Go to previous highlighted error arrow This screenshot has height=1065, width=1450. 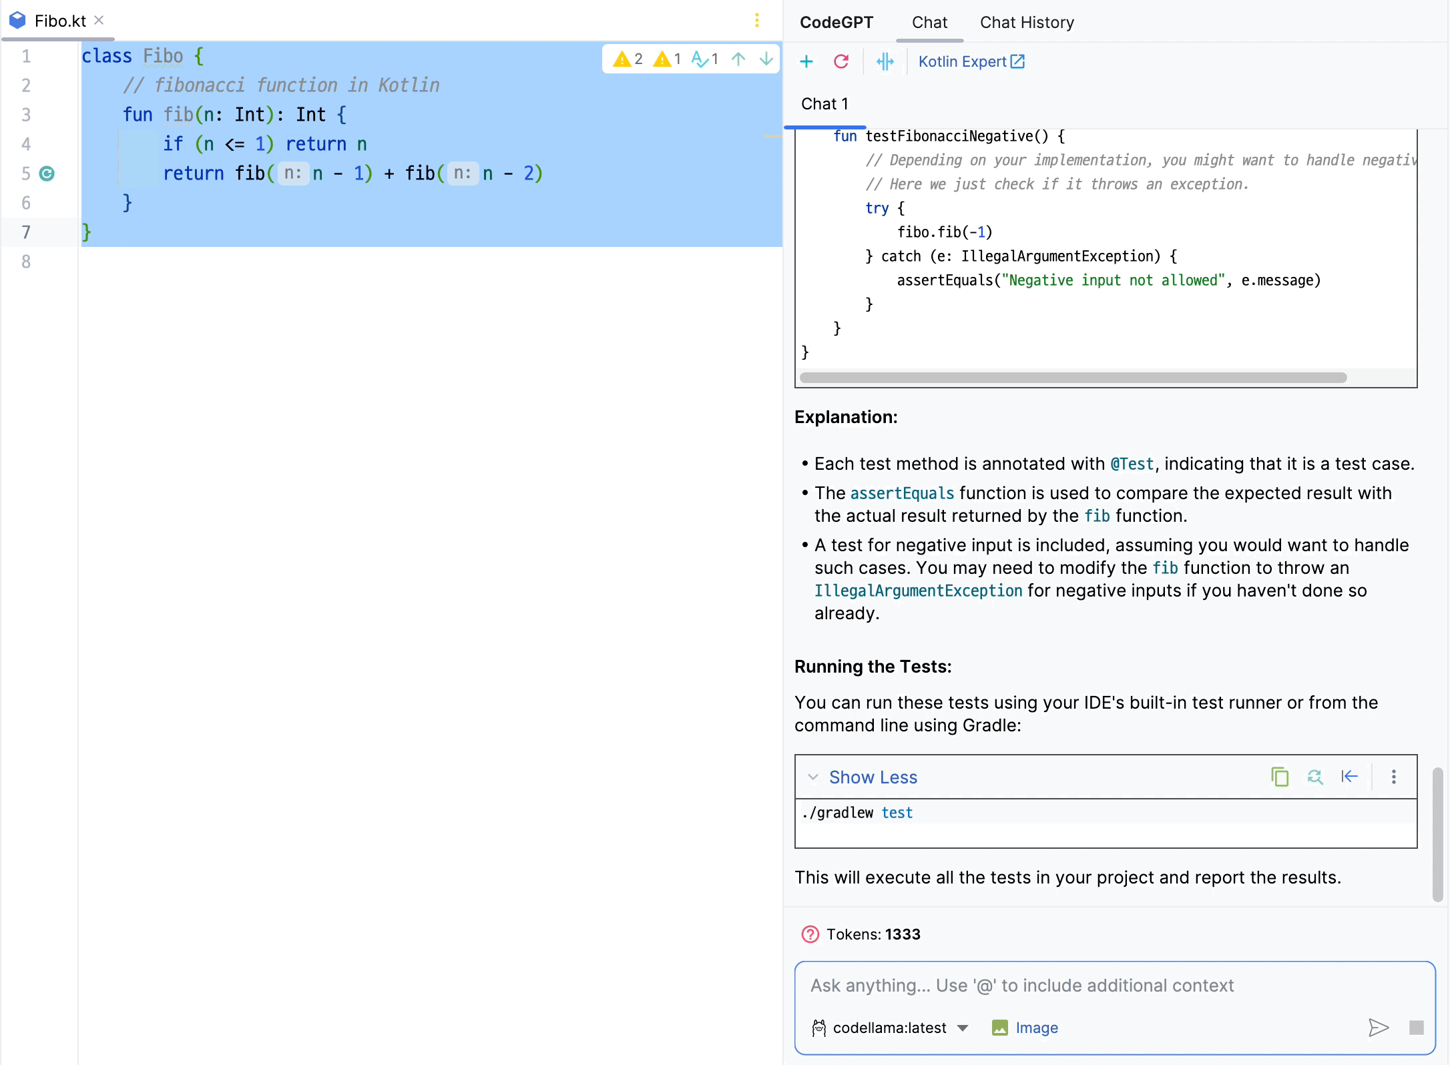click(x=738, y=59)
